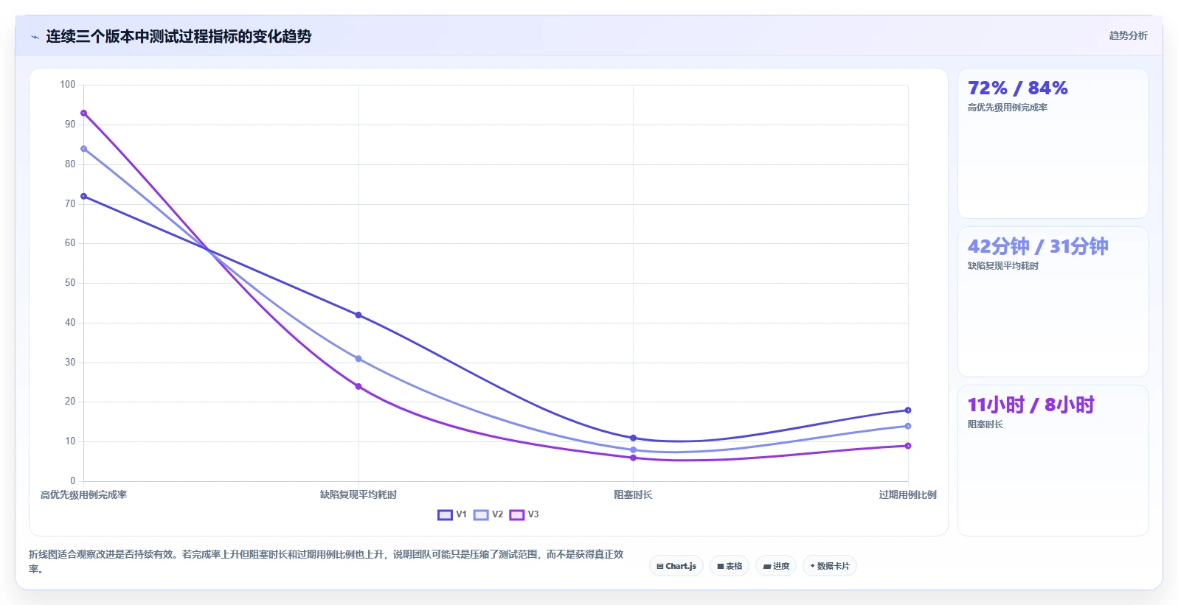Click the y-axis tick label 100
Viewport: 1178px width, 605px height.
pyautogui.click(x=68, y=85)
